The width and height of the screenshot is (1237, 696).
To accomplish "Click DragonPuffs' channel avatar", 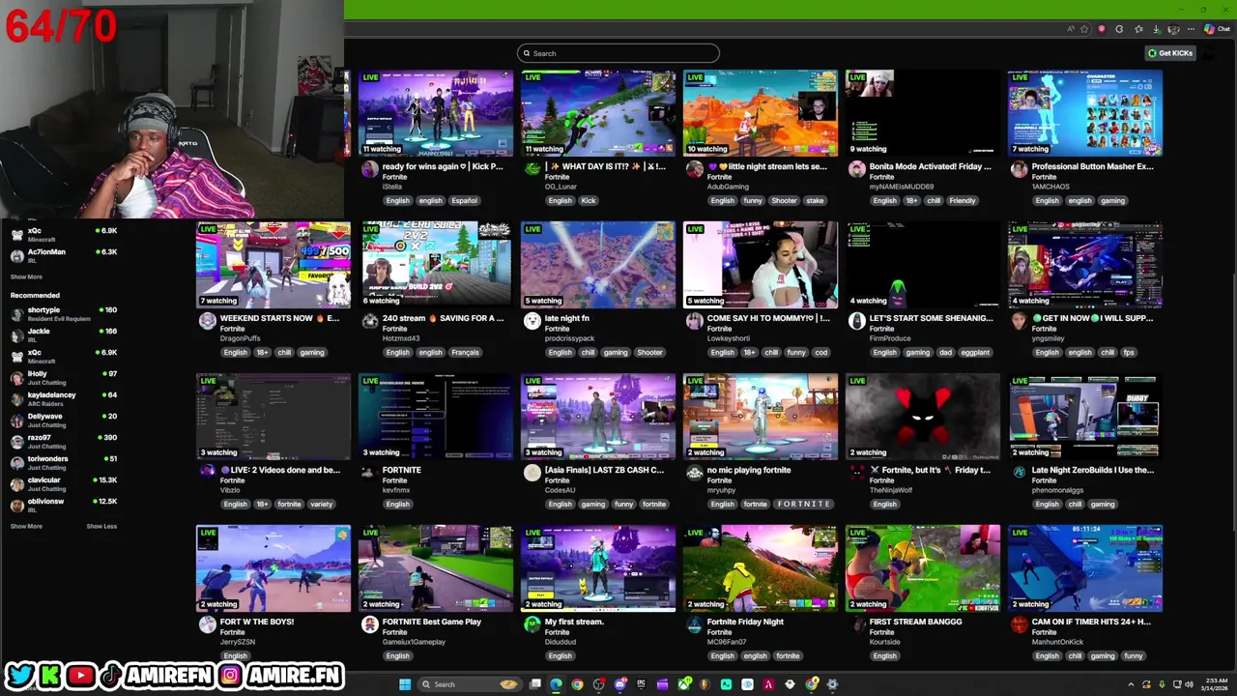I will pyautogui.click(x=208, y=321).
